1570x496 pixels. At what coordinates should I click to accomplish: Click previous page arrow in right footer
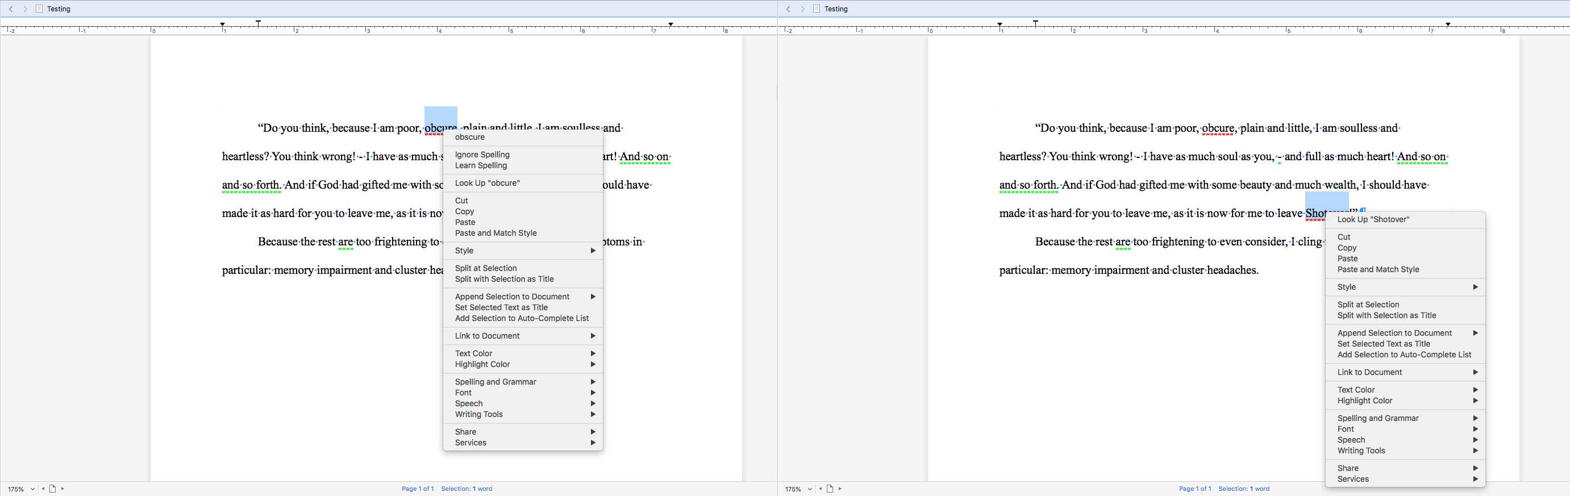[821, 489]
